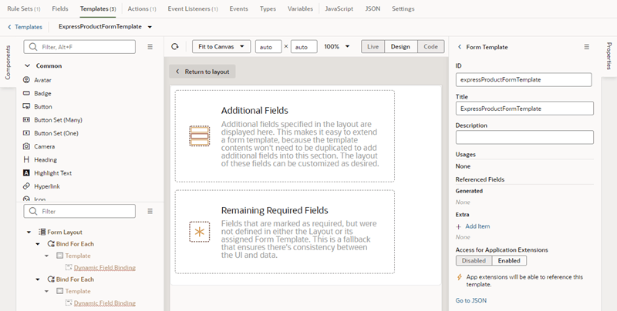Click the Highlight Text component icon
Image resolution: width=617 pixels, height=311 pixels.
pyautogui.click(x=26, y=172)
